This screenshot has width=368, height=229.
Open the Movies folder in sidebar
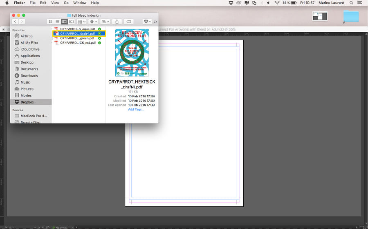click(x=26, y=95)
